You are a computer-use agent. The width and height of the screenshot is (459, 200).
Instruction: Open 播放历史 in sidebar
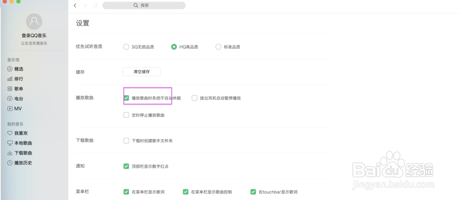pos(23,163)
